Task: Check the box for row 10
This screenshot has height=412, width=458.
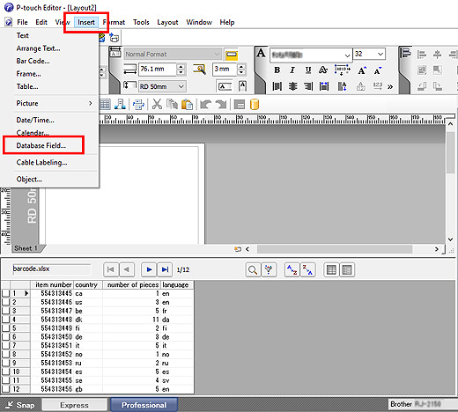Action: pos(5,372)
